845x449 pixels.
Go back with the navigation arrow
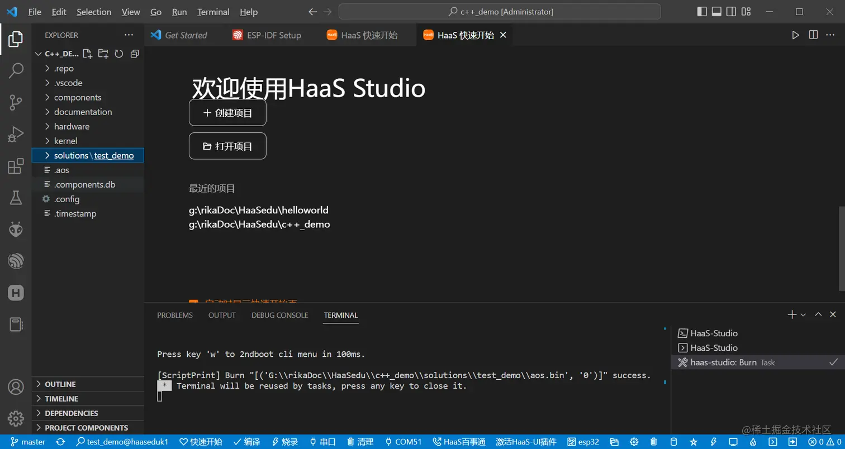312,12
